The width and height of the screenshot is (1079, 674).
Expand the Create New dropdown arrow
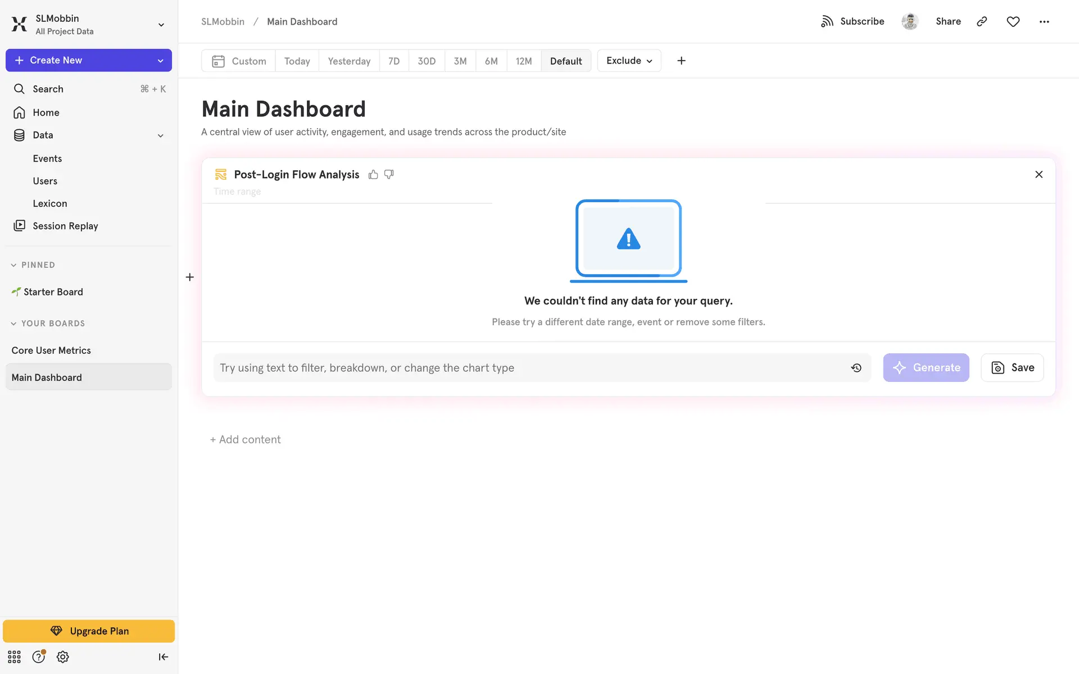[x=160, y=61]
